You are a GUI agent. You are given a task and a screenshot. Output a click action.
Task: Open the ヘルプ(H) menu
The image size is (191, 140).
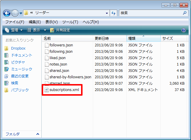(x=91, y=22)
